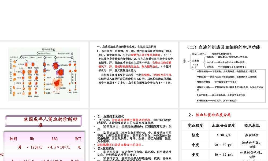The image size is (268, 161).
Task: Click the bullet 2.血液病常见症状
Action: click(111, 116)
